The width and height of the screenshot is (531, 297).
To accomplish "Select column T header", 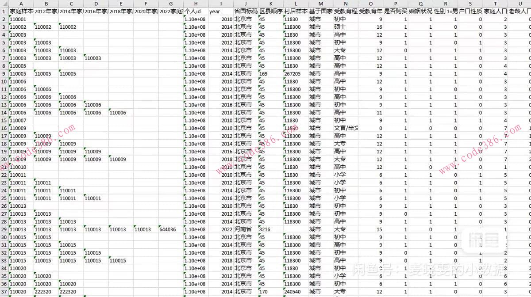I will 495,4.
